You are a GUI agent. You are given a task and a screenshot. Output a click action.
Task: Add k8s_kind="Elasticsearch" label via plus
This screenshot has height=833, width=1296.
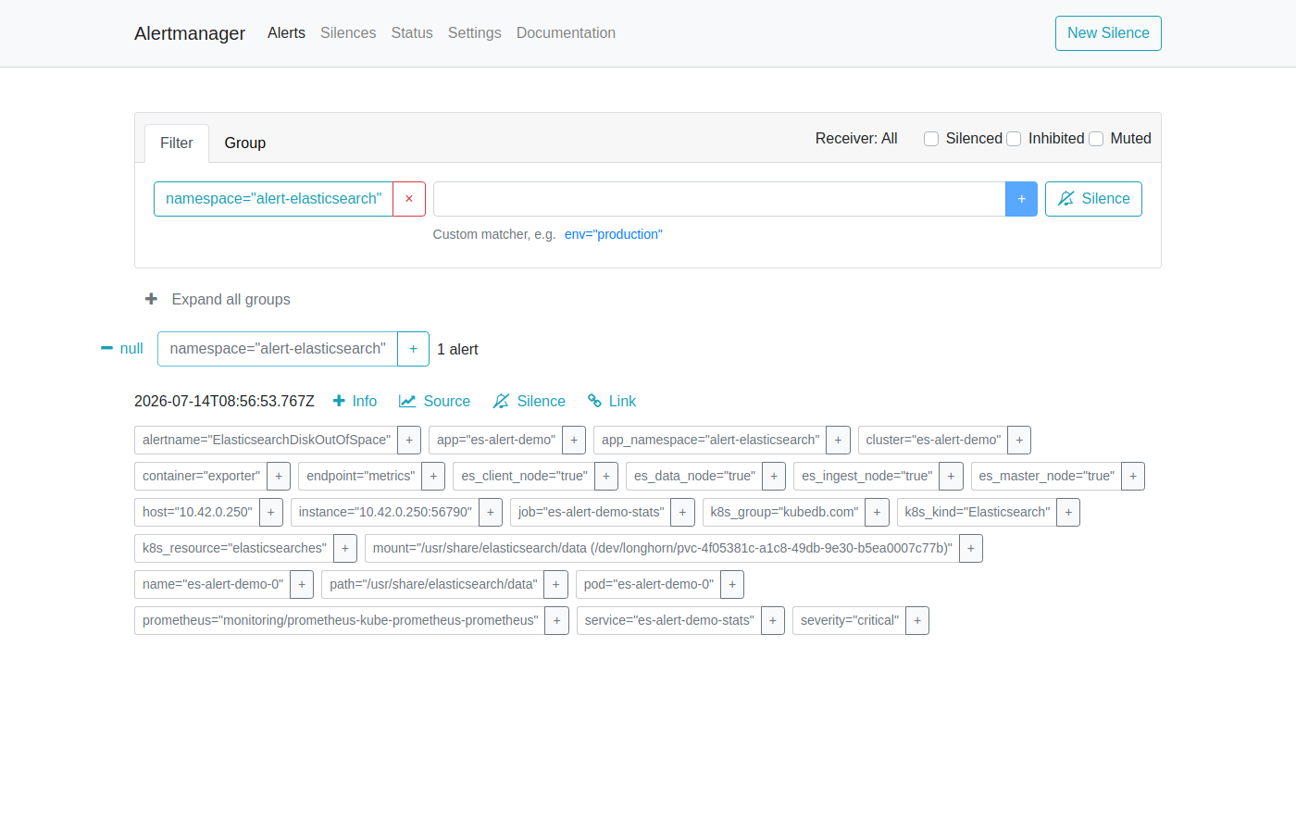[x=1068, y=512]
